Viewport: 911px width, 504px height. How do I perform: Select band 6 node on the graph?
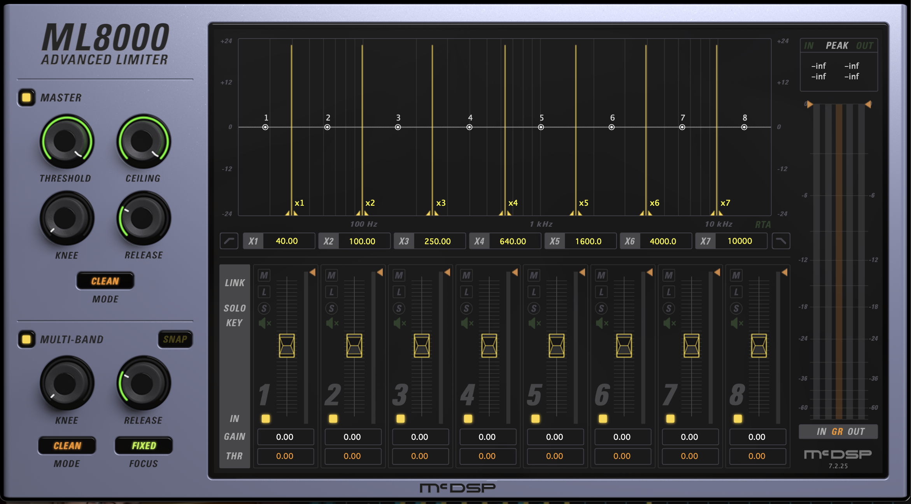pos(611,127)
